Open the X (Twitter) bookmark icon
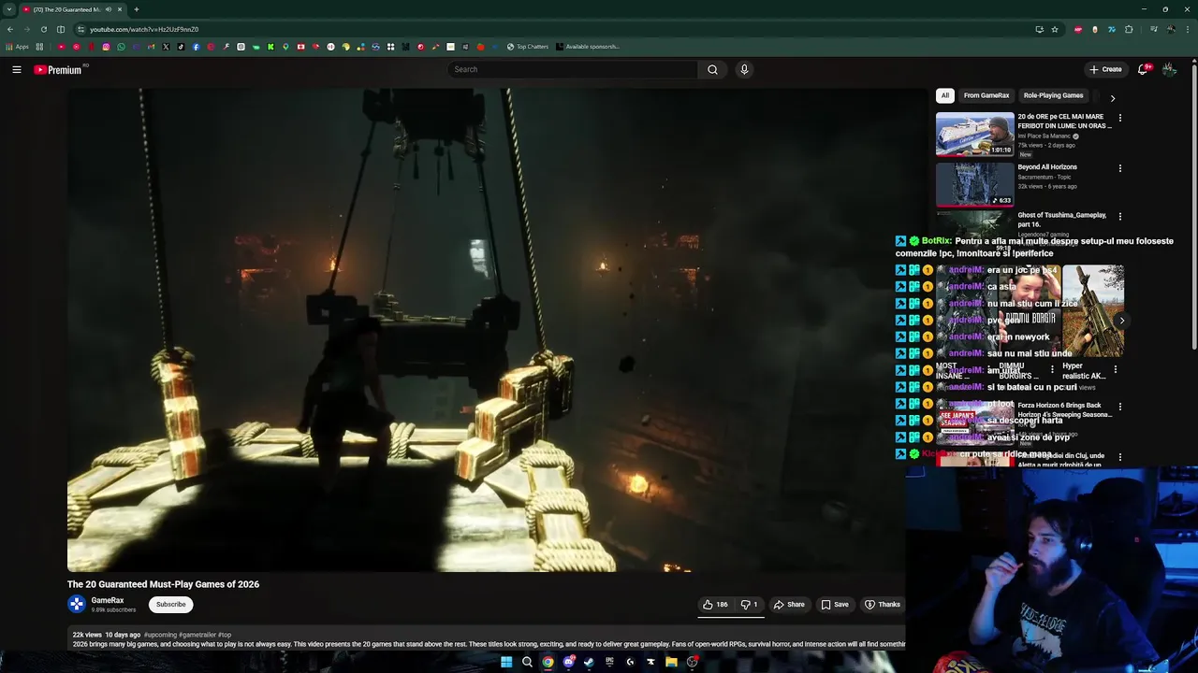The width and height of the screenshot is (1198, 673). pos(166,47)
